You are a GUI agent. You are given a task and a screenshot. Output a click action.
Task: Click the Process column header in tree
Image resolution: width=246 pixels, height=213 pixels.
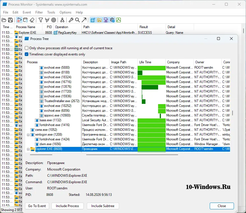[53, 62]
